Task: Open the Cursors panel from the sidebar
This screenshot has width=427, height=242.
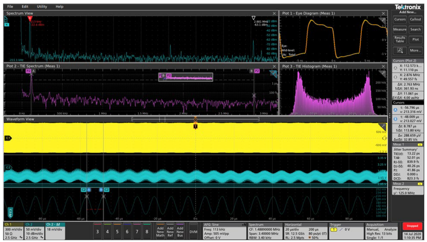Action: point(399,19)
